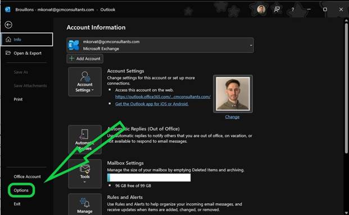Screen dimensions: 349x215
Task: Click the mailbox storage usage bar
Action: click(149, 177)
